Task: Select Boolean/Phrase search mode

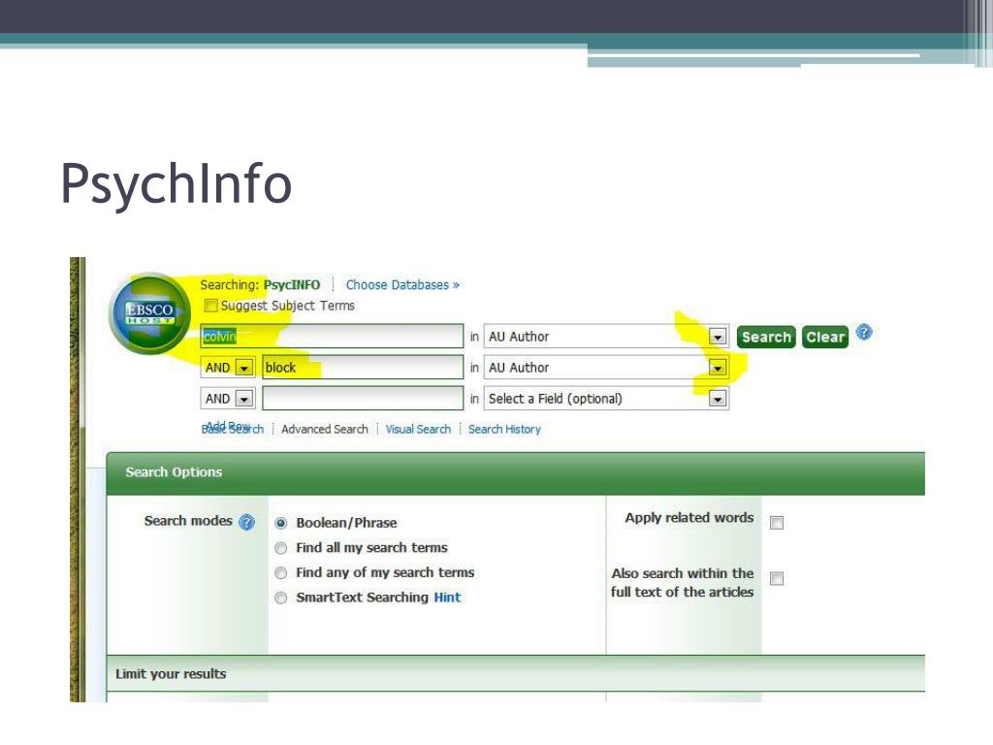Action: click(281, 523)
